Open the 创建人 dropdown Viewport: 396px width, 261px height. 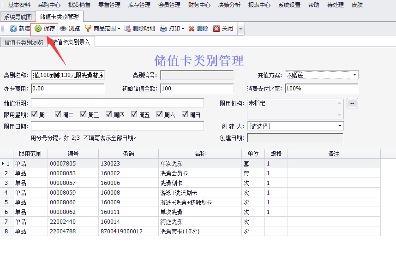coord(340,126)
